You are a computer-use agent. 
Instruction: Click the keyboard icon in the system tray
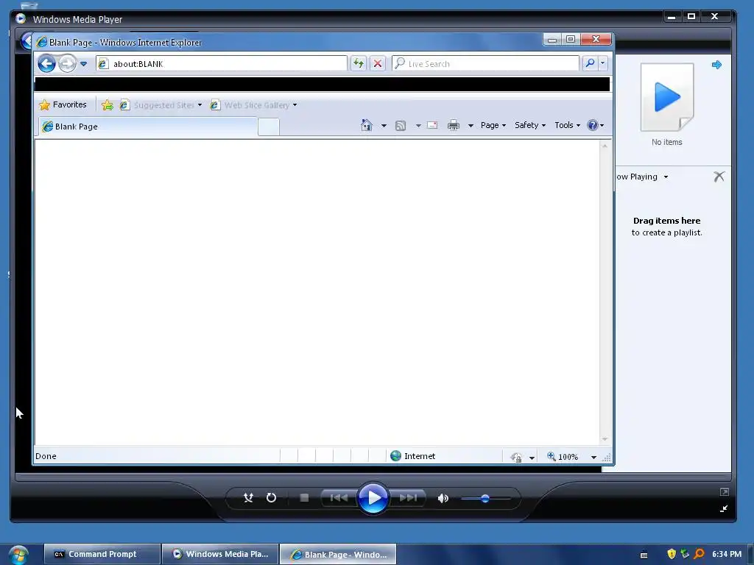pos(644,555)
